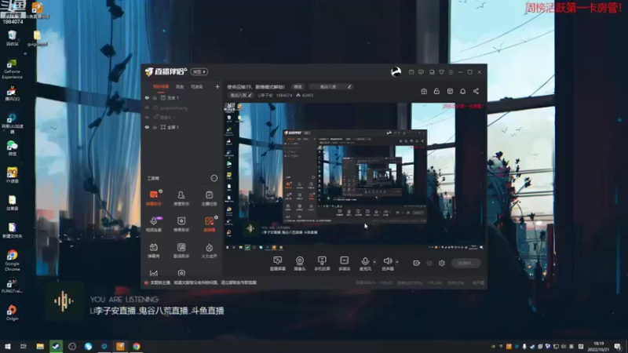Viewport: 628px width, 353px height.
Task: Open the gift box icon above preview
Action: click(424, 91)
